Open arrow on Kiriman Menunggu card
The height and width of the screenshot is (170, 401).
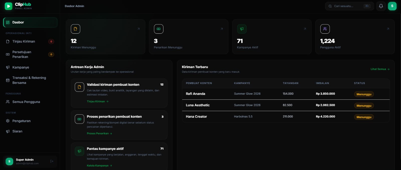tap(139, 29)
